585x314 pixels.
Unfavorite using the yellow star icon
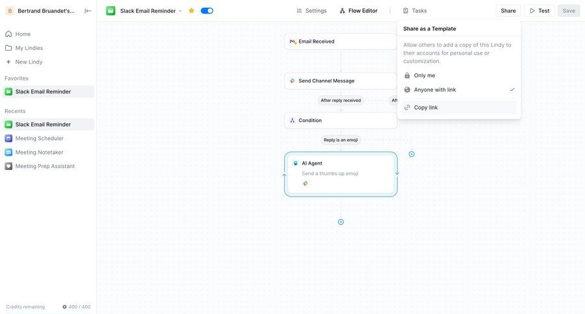click(191, 11)
